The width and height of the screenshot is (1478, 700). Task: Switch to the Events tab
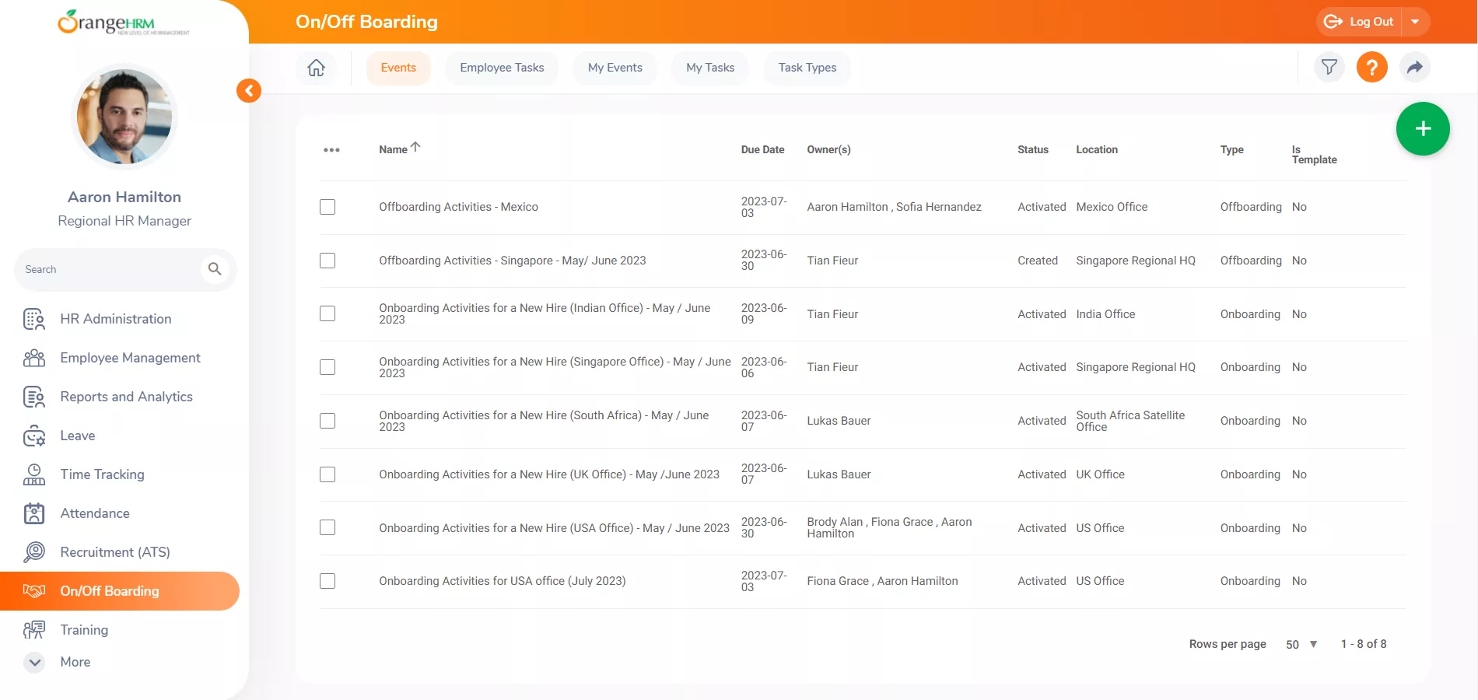coord(398,68)
